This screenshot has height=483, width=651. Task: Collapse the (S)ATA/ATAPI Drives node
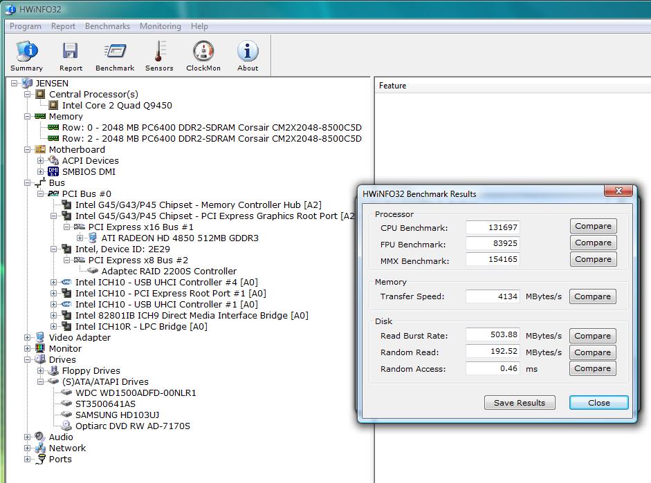(40, 381)
